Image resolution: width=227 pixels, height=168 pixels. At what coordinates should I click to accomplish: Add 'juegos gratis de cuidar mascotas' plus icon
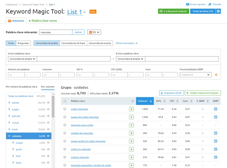click(131, 141)
